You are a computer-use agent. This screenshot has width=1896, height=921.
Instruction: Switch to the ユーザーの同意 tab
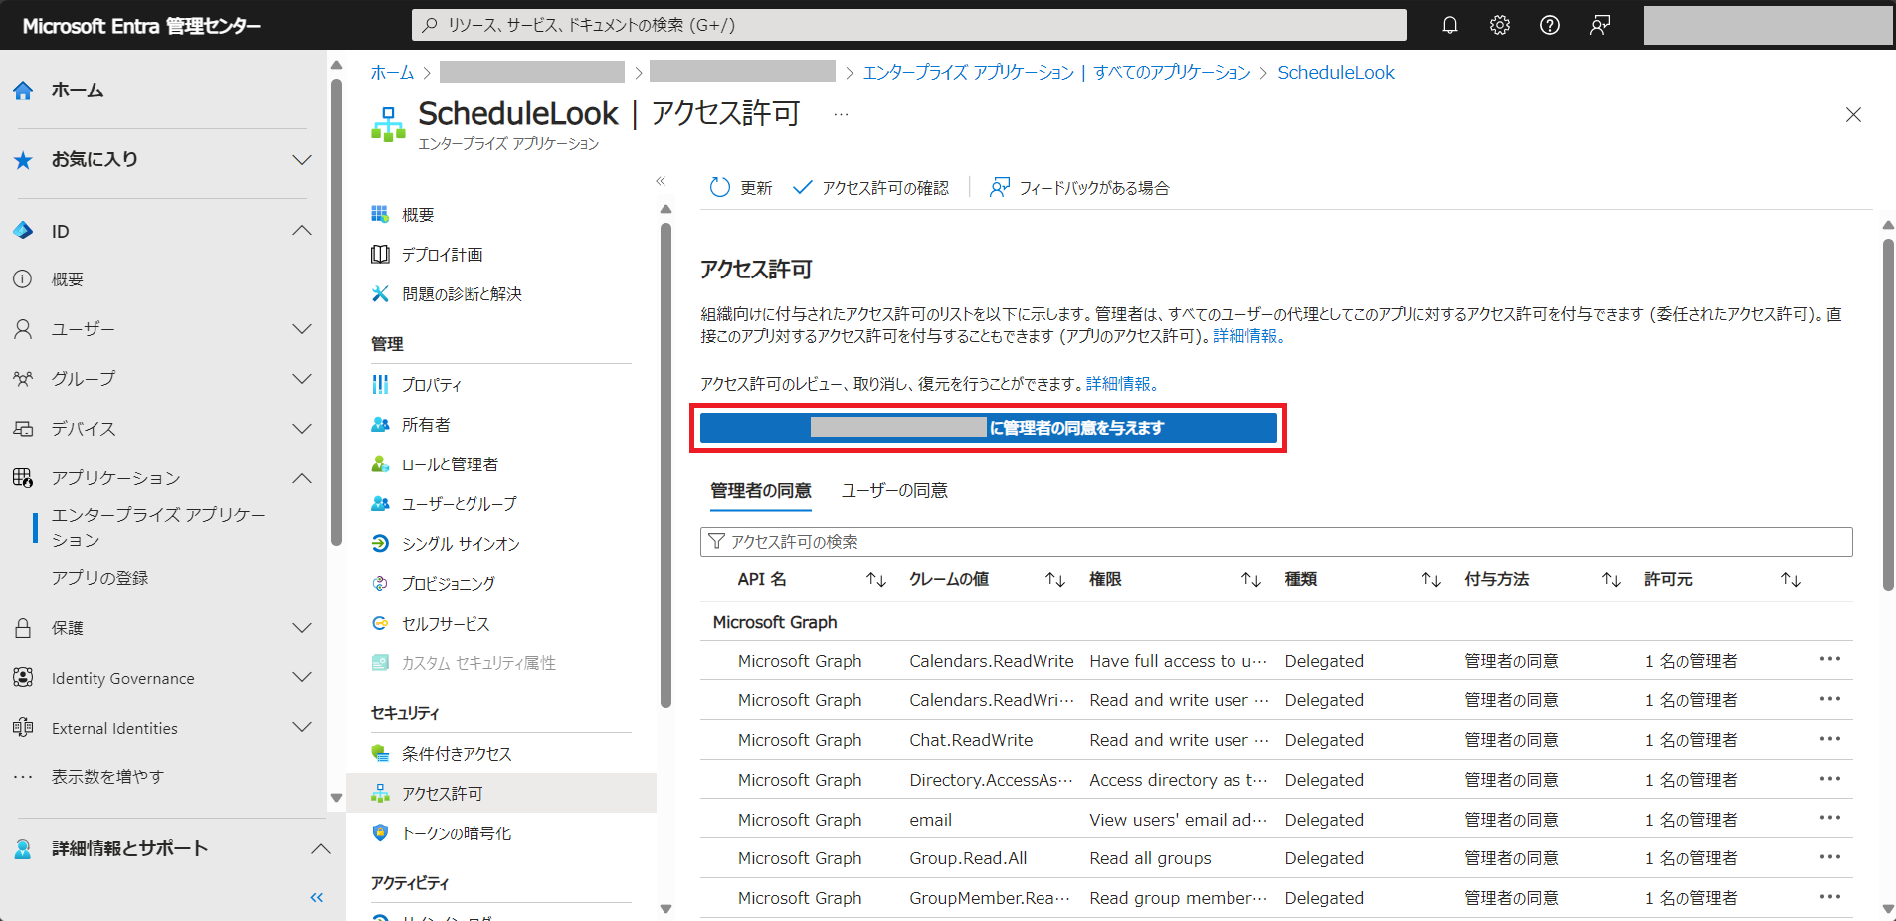point(894,491)
